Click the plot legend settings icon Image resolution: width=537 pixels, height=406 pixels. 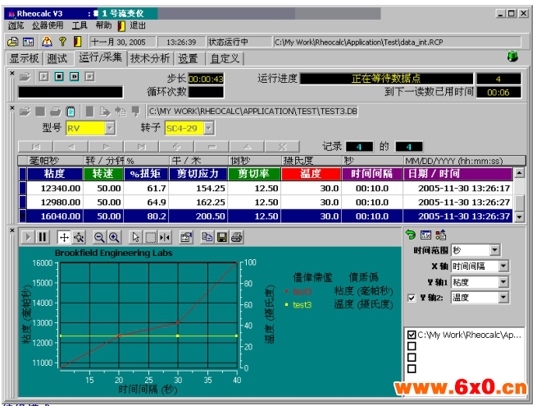pos(441,235)
